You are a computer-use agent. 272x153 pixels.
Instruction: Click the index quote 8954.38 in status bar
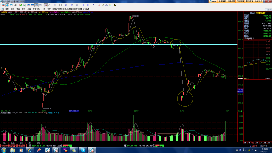[36, 146]
